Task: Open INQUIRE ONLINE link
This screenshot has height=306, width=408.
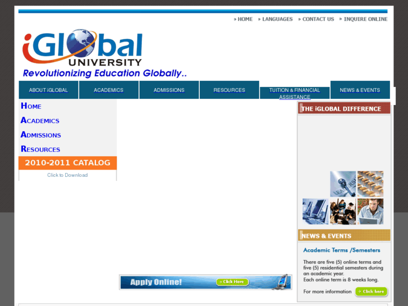Action: point(365,19)
